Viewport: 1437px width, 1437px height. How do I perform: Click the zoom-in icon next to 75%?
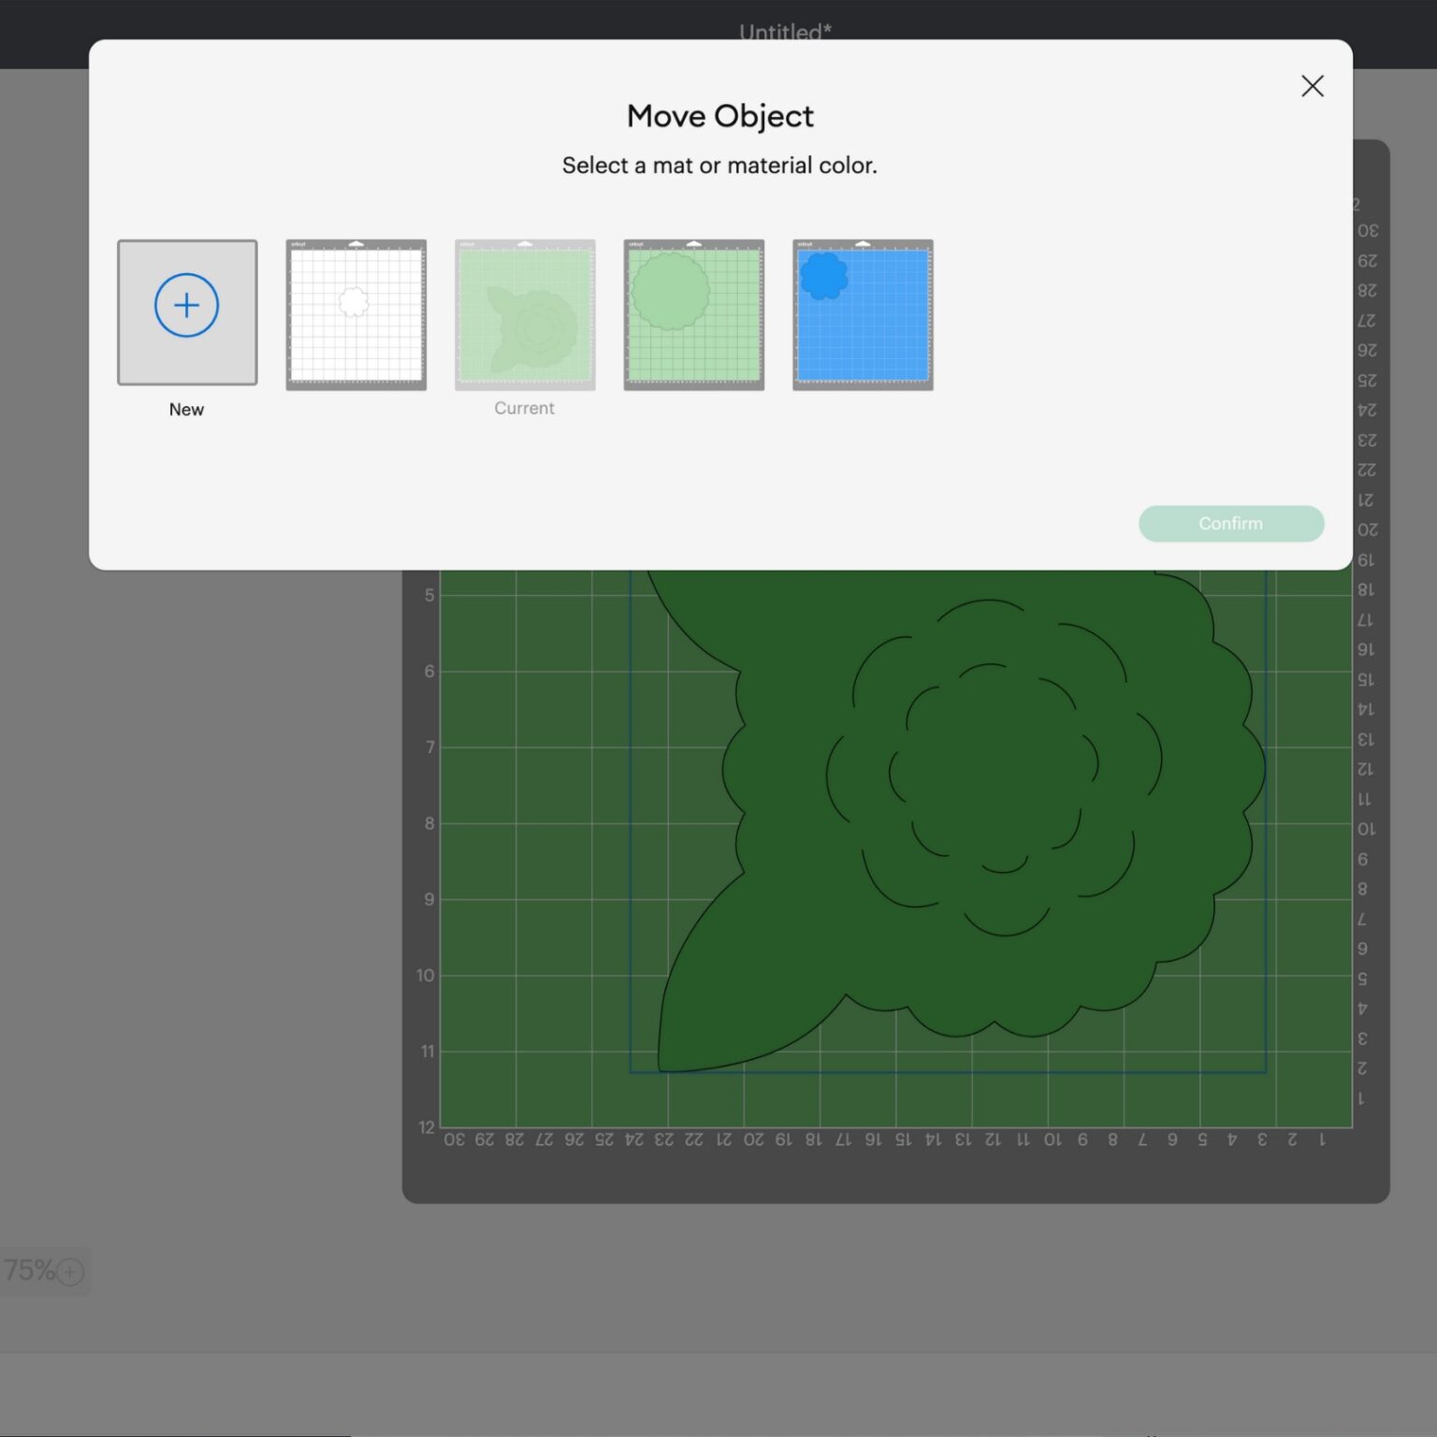coord(69,1270)
